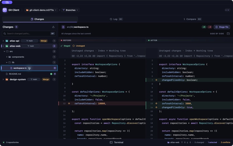233x146 pixels.
Task: Collapse the lib folder
Action: 7,62
